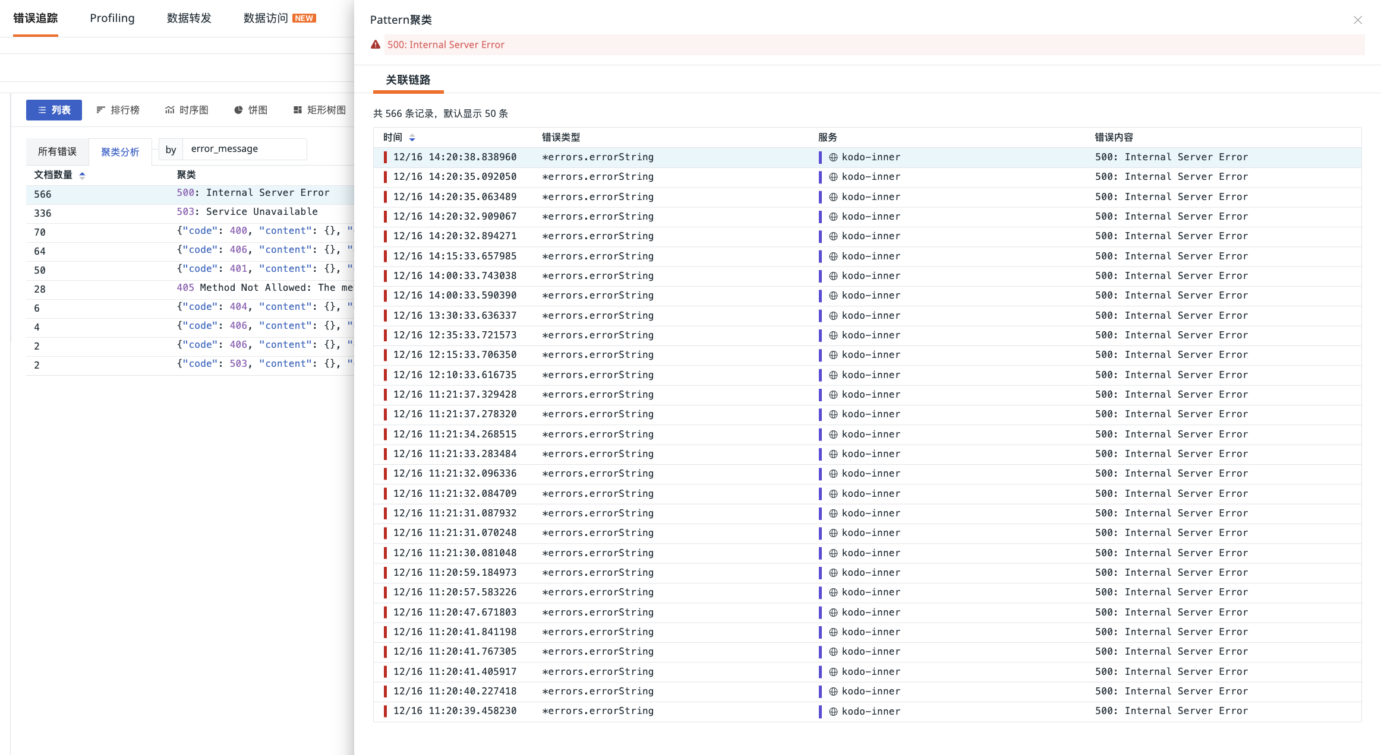The height and width of the screenshot is (755, 1381).
Task: Select cluster row with code 400
Action: [x=190, y=232]
